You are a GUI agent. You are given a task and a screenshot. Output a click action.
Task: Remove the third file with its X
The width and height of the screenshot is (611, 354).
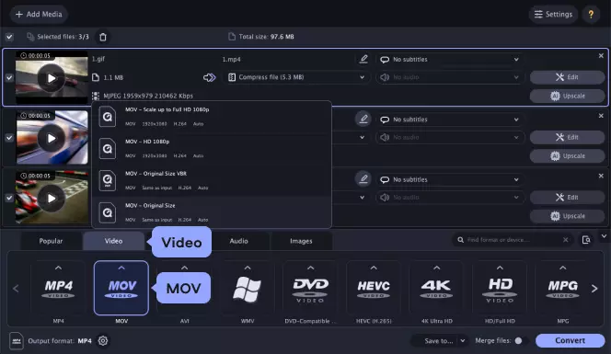click(x=601, y=176)
